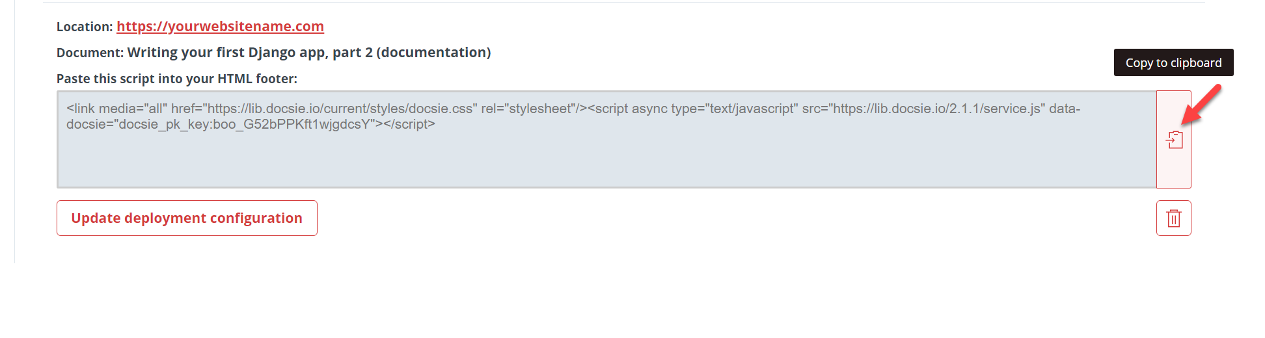Delete this deployment with the trash icon
The width and height of the screenshot is (1265, 338).
[x=1174, y=218]
